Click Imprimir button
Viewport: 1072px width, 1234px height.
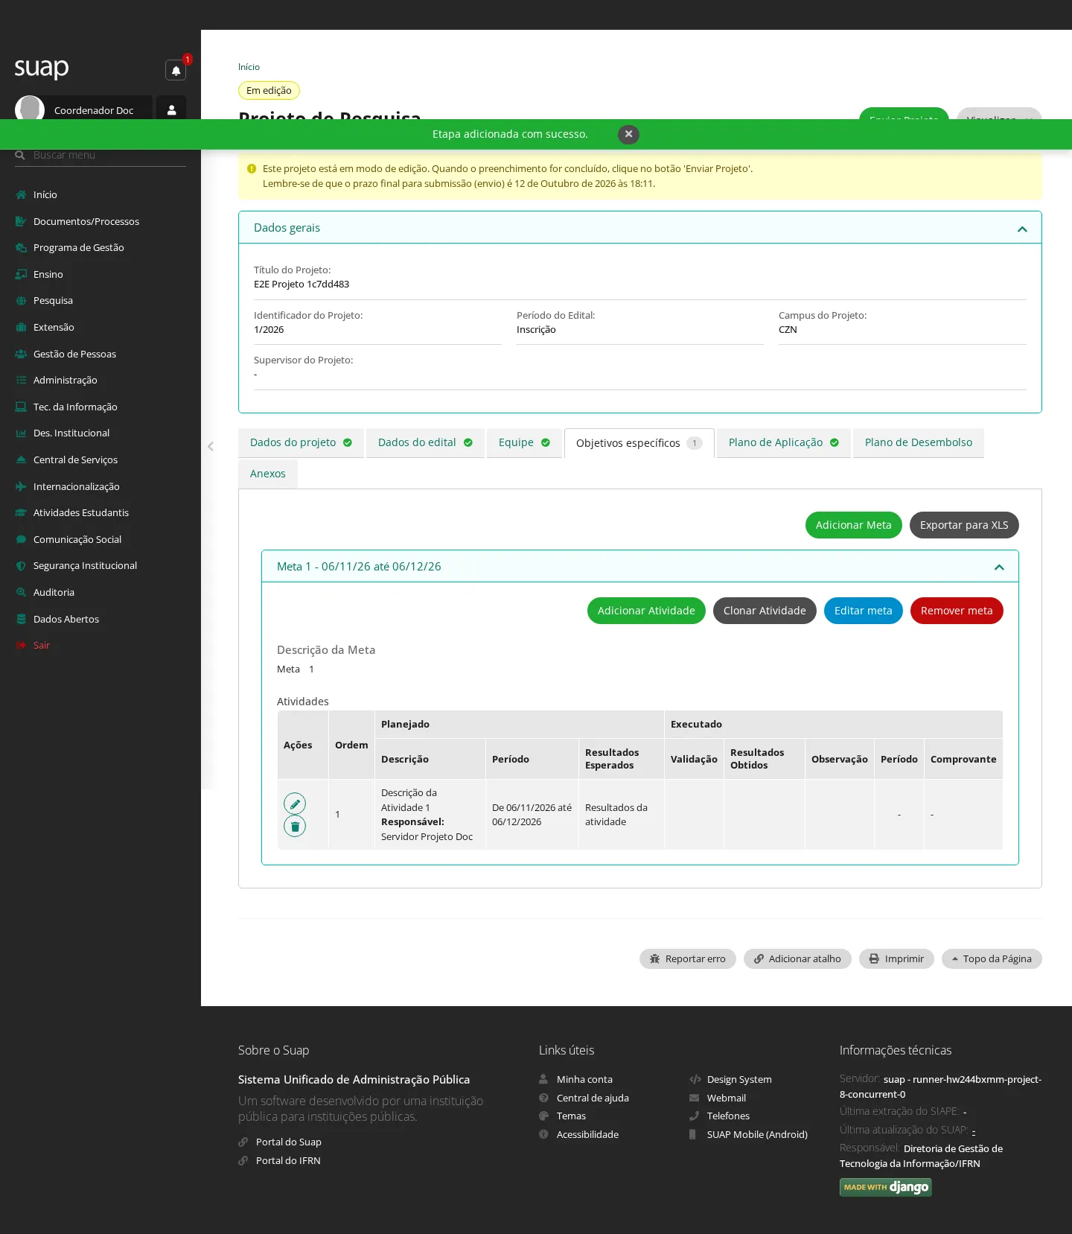click(x=896, y=958)
